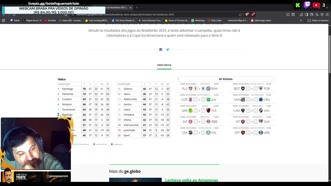Open the Todos os favoritos folder
Image resolution: width=331 pixels, height=186 pixels.
click(x=318, y=20)
